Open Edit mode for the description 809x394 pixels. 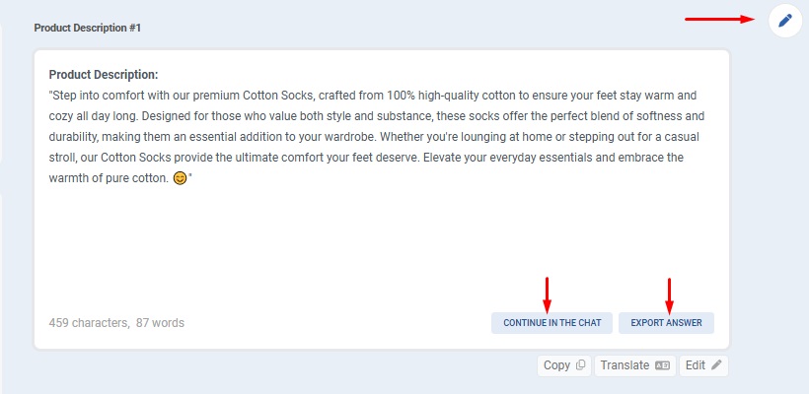point(703,365)
